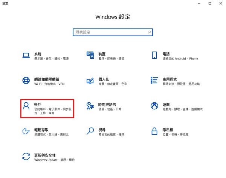226x178 pixels.
Task: Open the 帳戶 person icon
Action: (26, 106)
